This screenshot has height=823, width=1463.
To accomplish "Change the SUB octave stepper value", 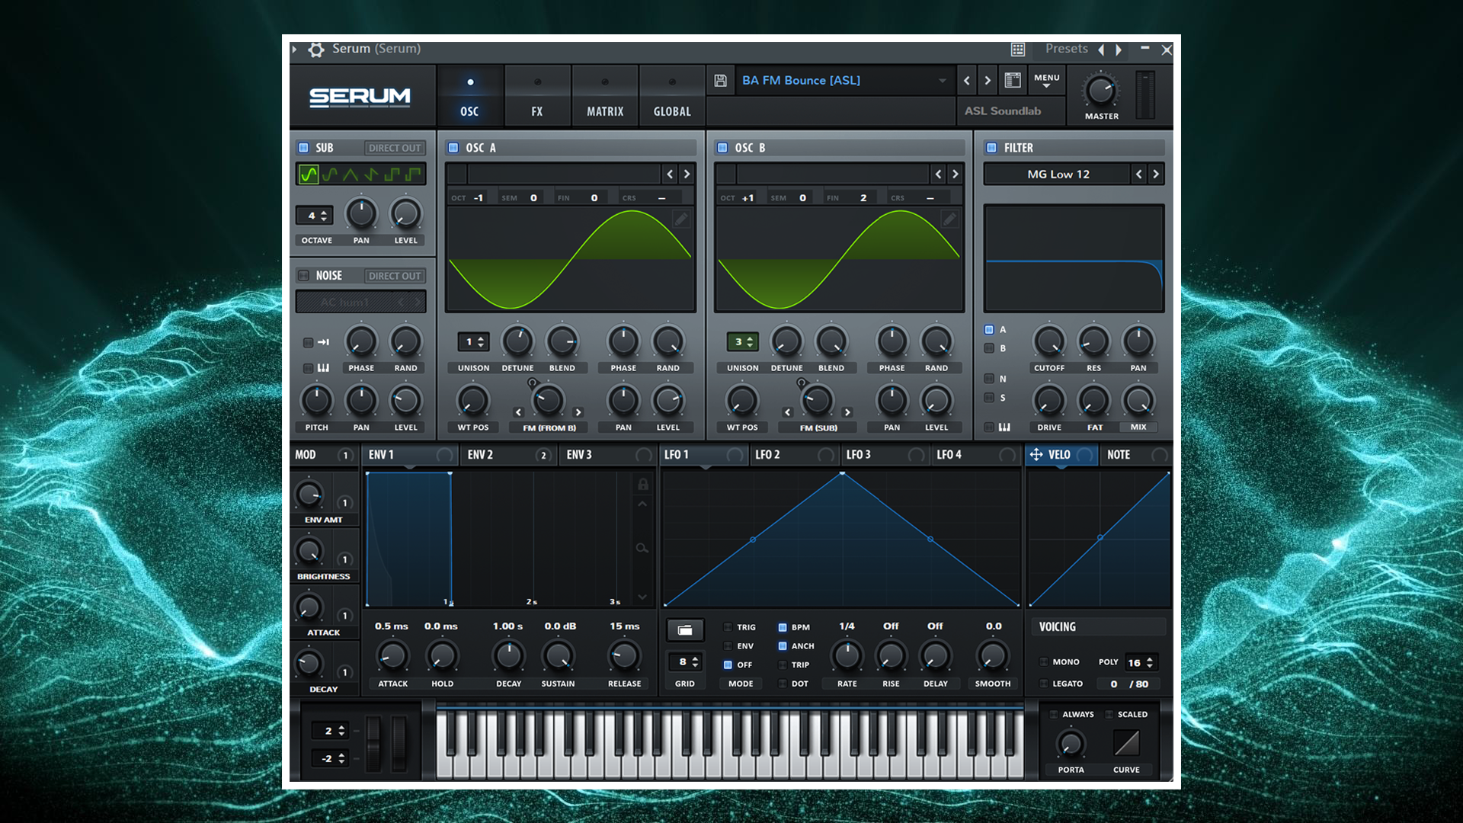I will coord(314,216).
